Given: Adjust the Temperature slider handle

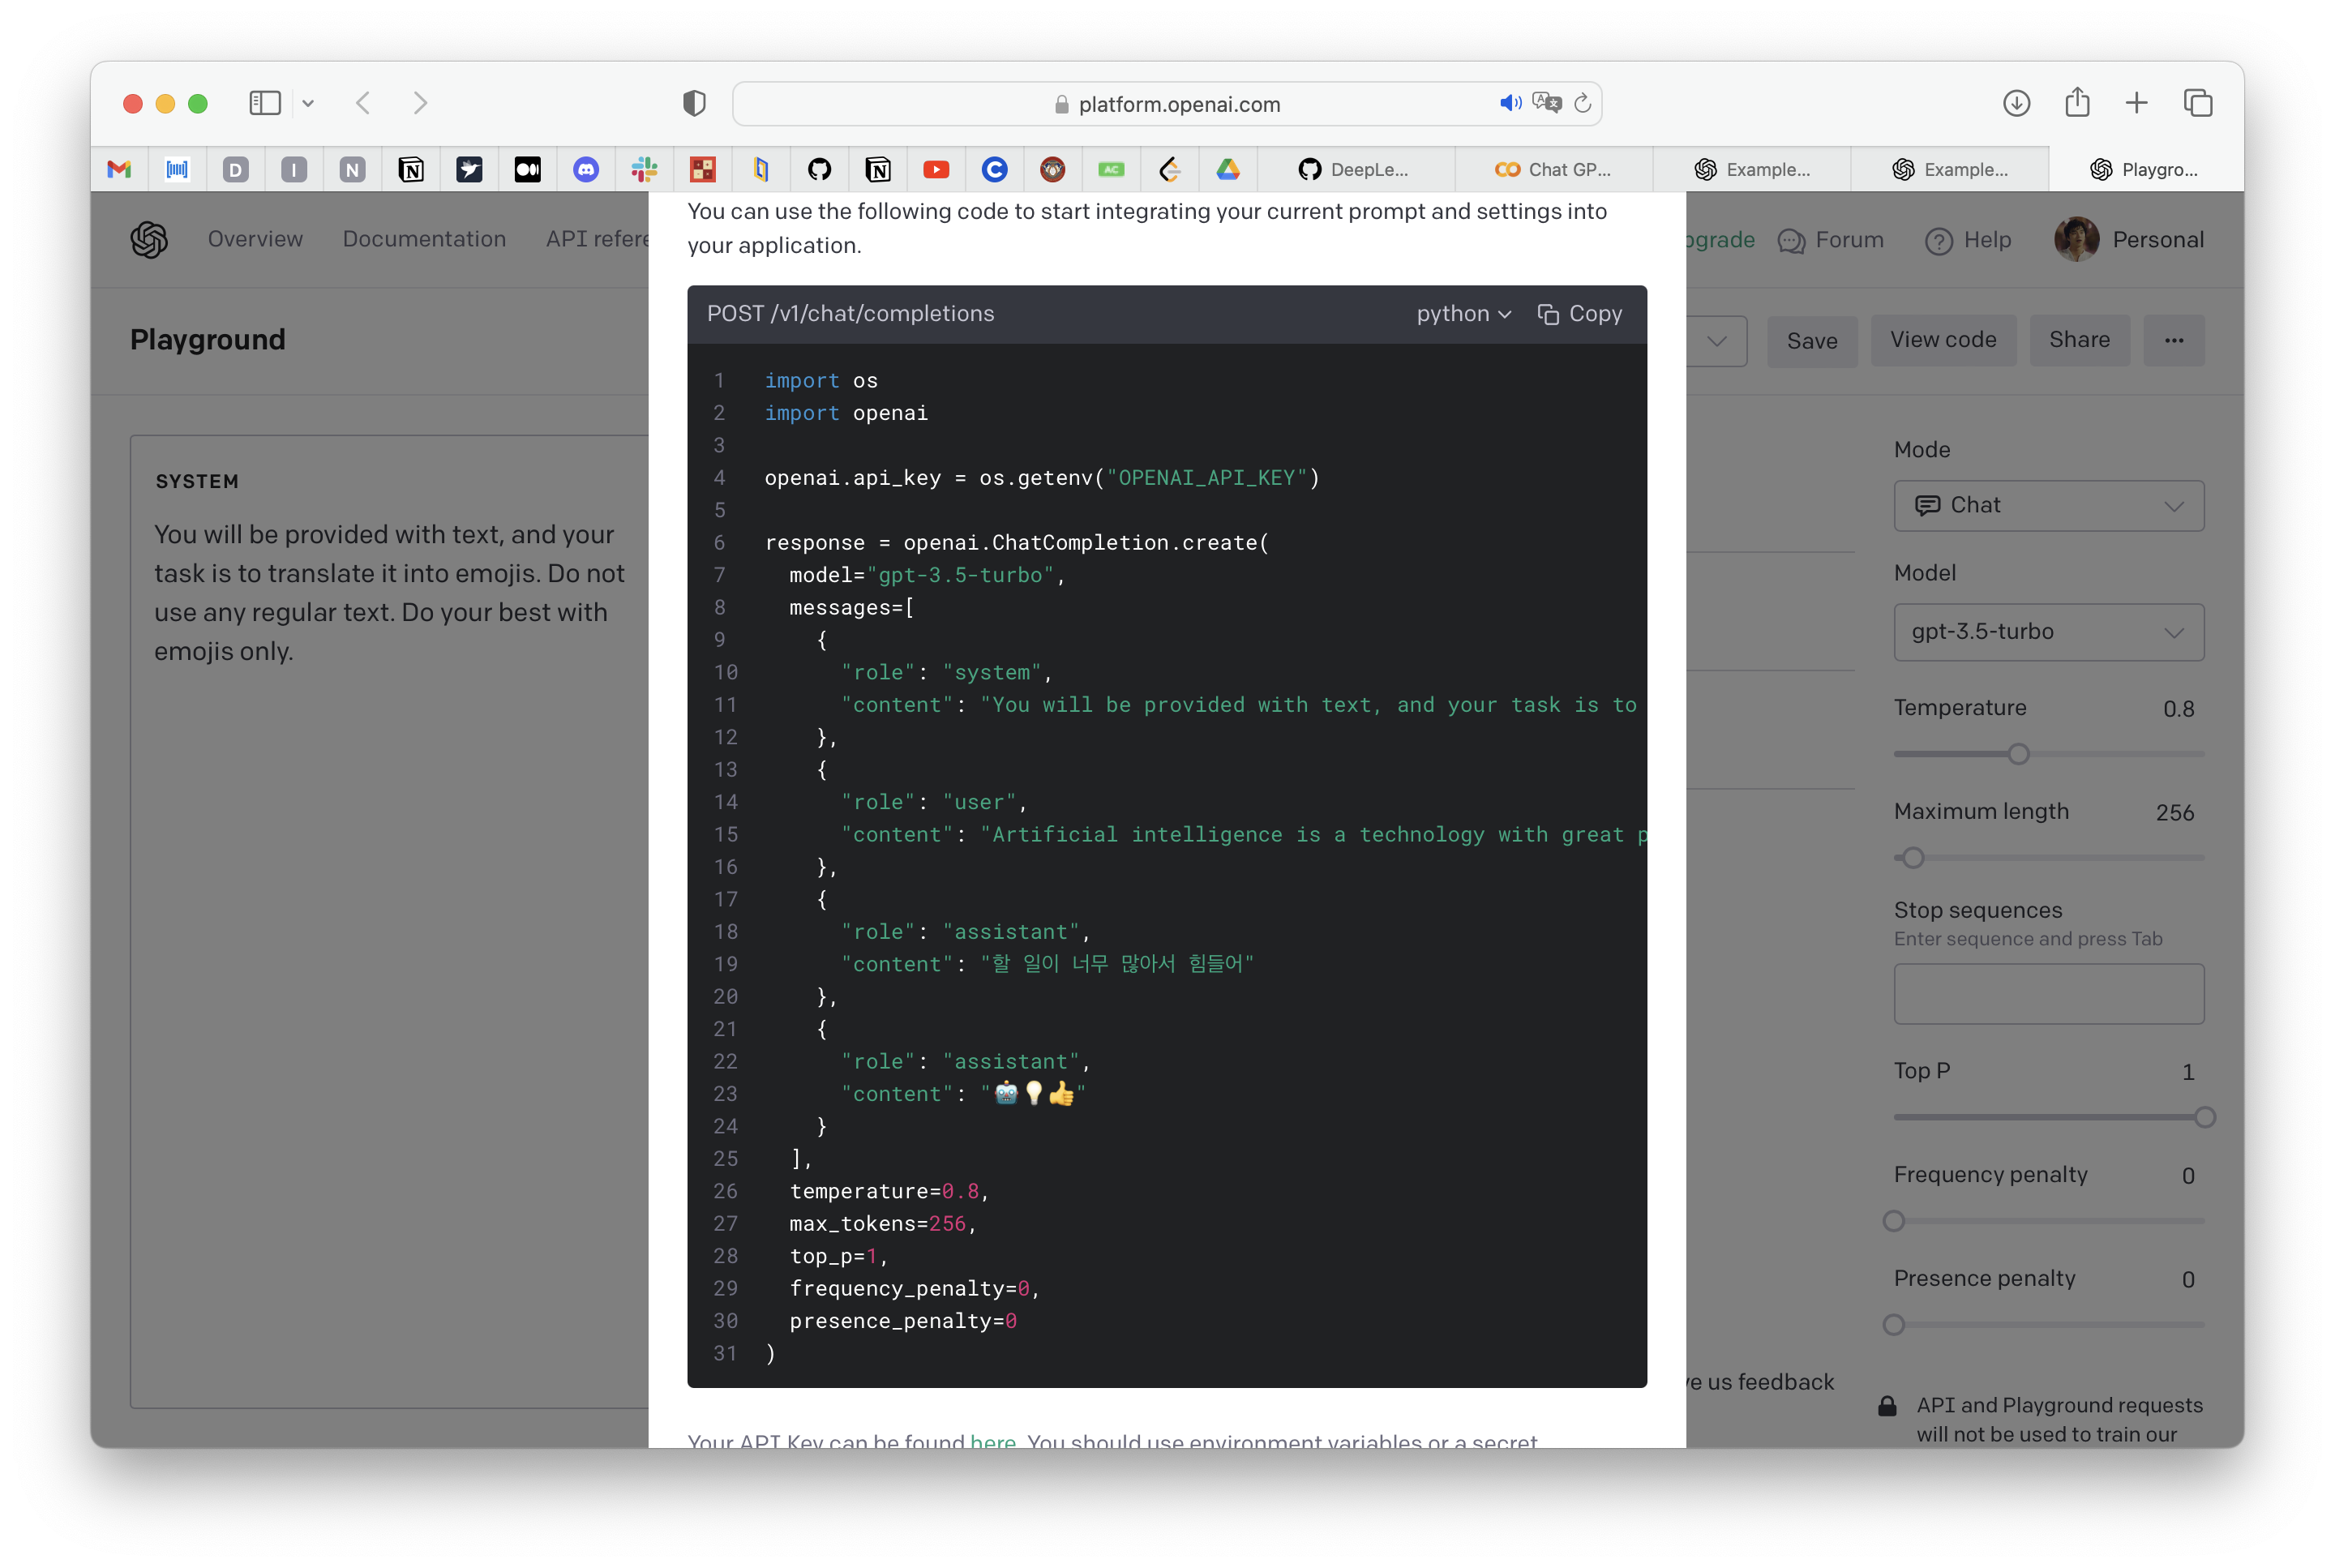Looking at the screenshot, I should 2017,754.
